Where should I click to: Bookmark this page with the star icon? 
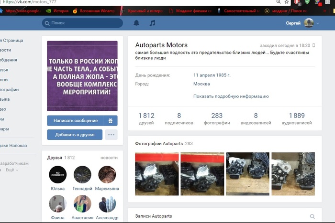point(287,2)
